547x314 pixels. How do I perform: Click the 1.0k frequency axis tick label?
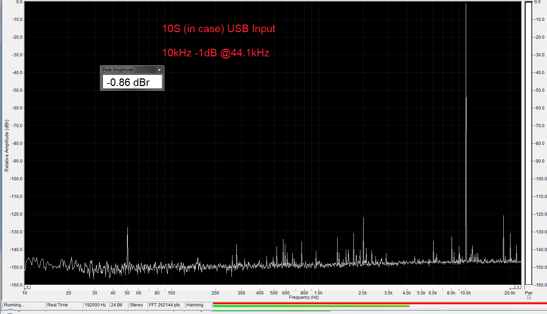[318, 293]
